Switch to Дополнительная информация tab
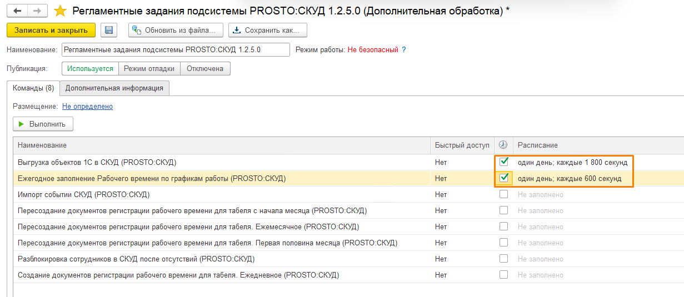Viewport: 684px width, 297px height. pos(114,88)
